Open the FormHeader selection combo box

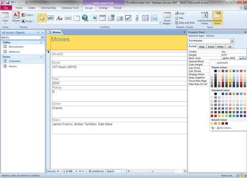(x=232, y=41)
